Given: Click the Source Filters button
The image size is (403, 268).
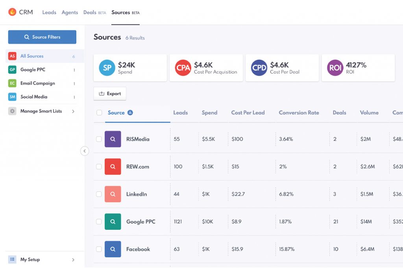Looking at the screenshot, I should [x=42, y=37].
